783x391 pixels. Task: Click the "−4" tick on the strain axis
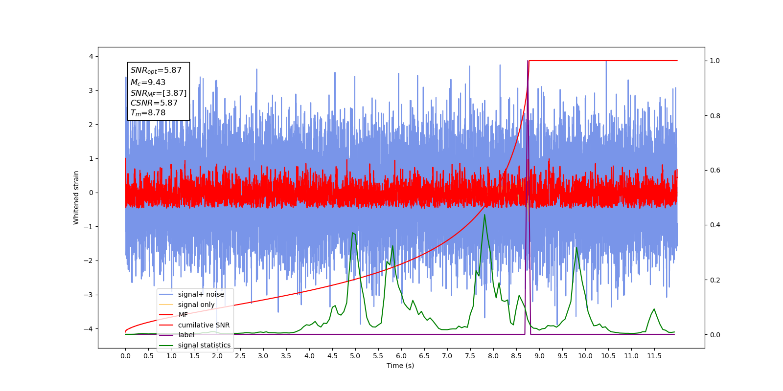tap(88, 328)
